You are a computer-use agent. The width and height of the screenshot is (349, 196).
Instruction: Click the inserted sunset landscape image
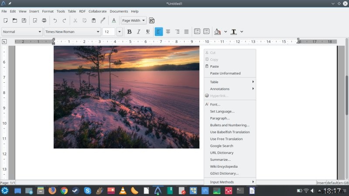click(127, 97)
